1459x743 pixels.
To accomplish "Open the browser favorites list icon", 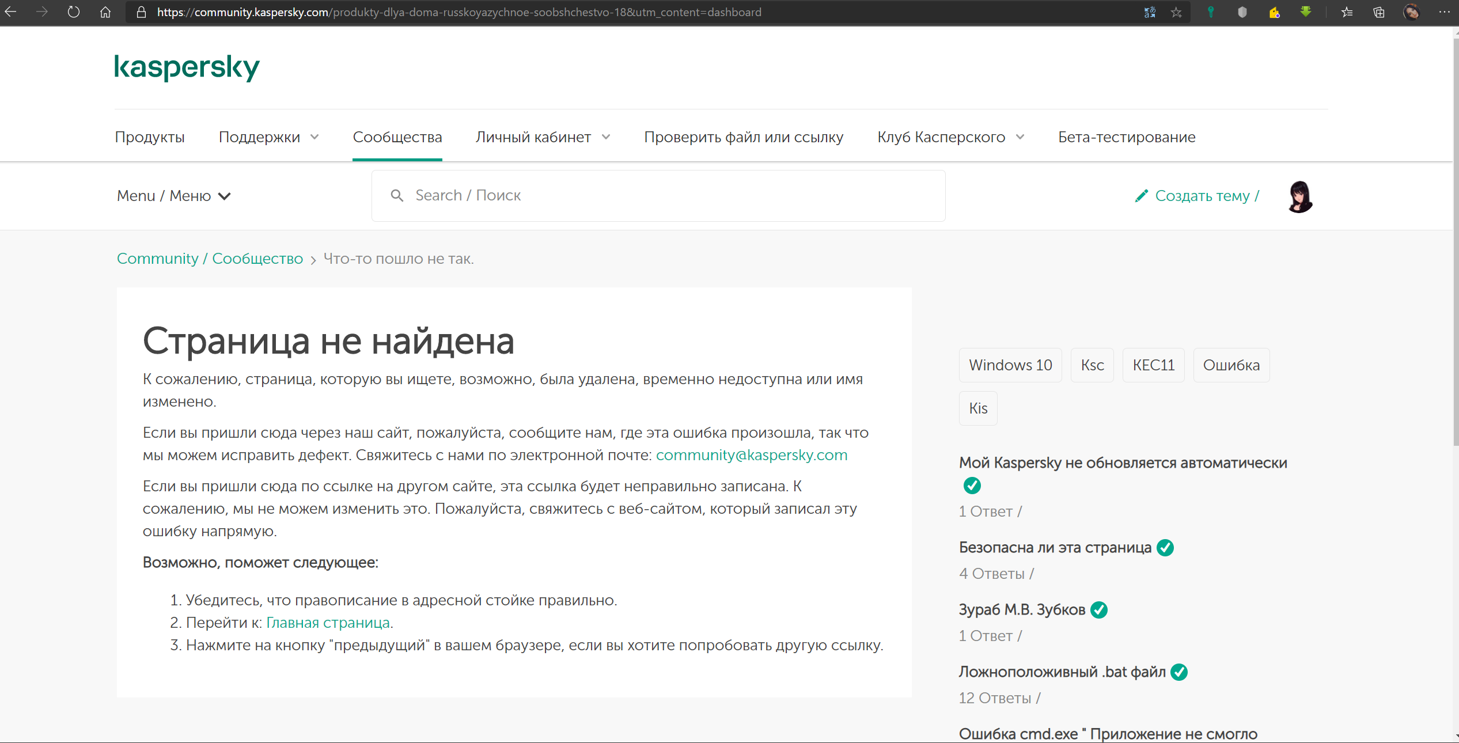I will [x=1347, y=12].
